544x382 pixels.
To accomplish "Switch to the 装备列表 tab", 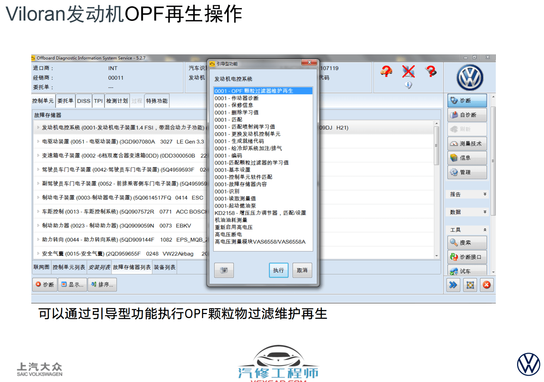I will coord(165,267).
